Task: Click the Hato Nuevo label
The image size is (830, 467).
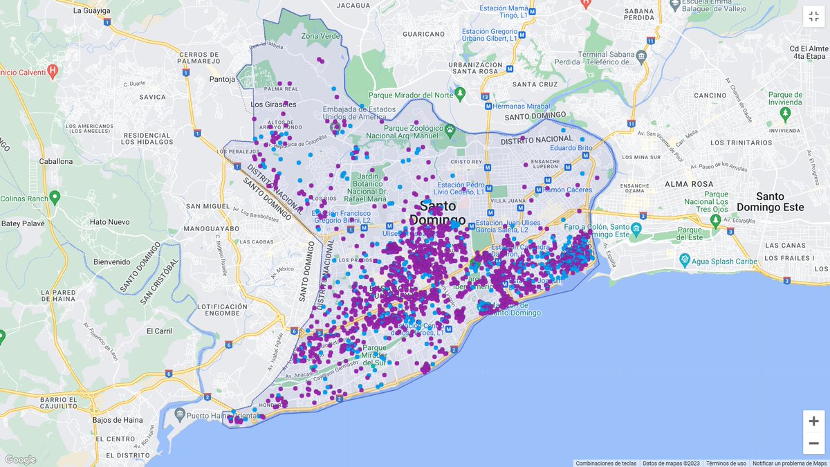Action: (110, 222)
